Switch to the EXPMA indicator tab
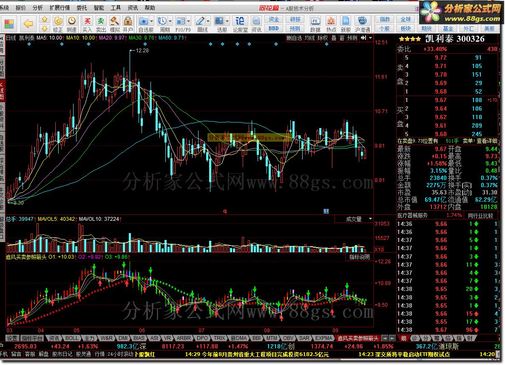Screen dimensions: 505x365 323,338
